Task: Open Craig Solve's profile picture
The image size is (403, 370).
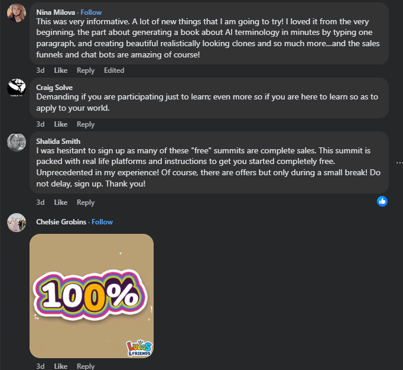Action: pos(16,88)
